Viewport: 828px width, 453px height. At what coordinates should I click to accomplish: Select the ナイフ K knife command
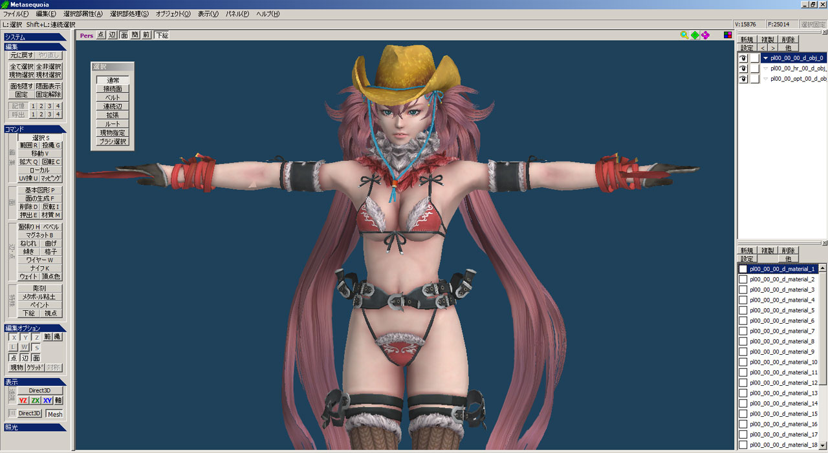click(x=40, y=268)
